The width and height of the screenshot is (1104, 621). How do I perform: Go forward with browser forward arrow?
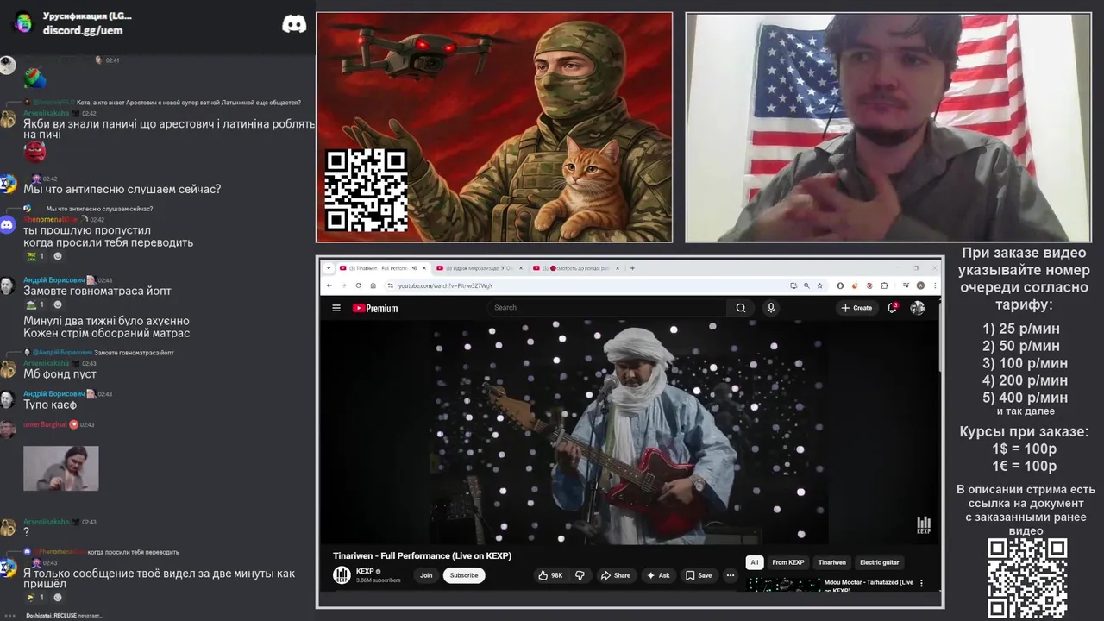pos(343,285)
